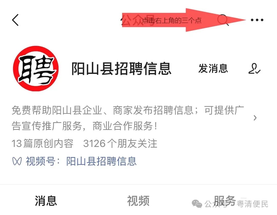Open the 免费帮助阳山县企业 description text
Image resolution: width=277 pixels, height=215 pixels.
128,118
